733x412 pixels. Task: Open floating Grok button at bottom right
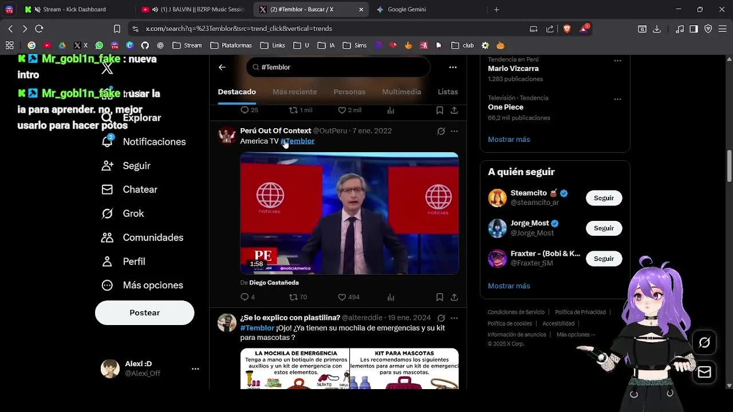coord(704,342)
